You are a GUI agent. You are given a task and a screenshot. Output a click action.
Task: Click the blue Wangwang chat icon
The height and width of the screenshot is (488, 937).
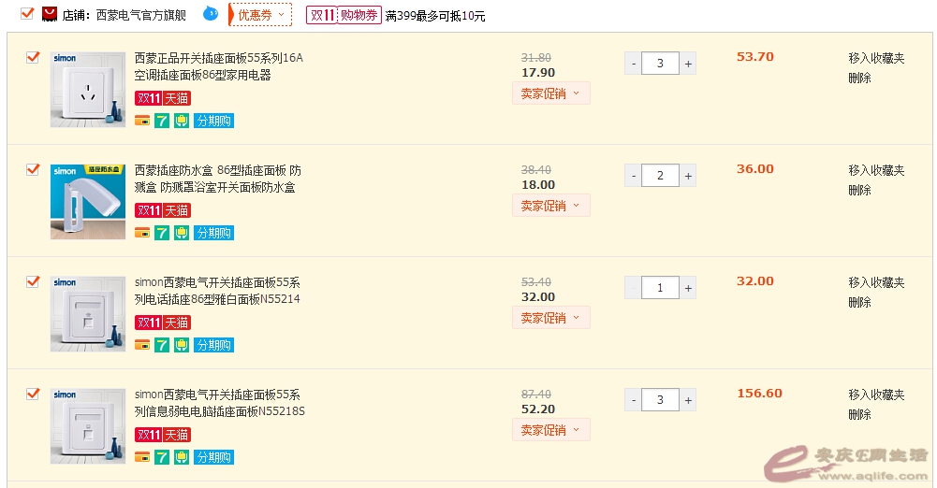point(211,14)
